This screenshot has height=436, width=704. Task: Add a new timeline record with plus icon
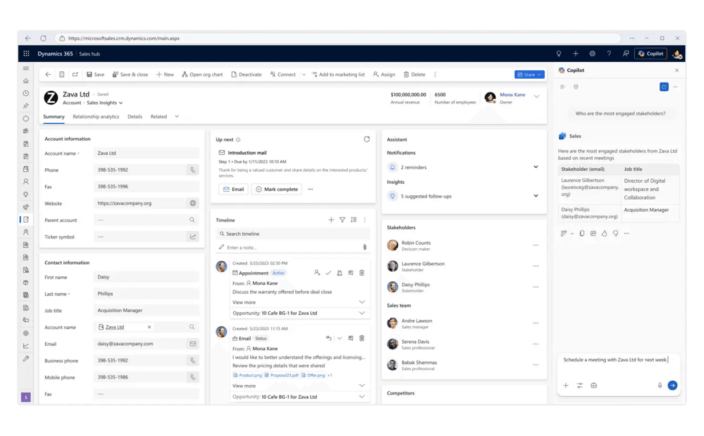tap(331, 220)
